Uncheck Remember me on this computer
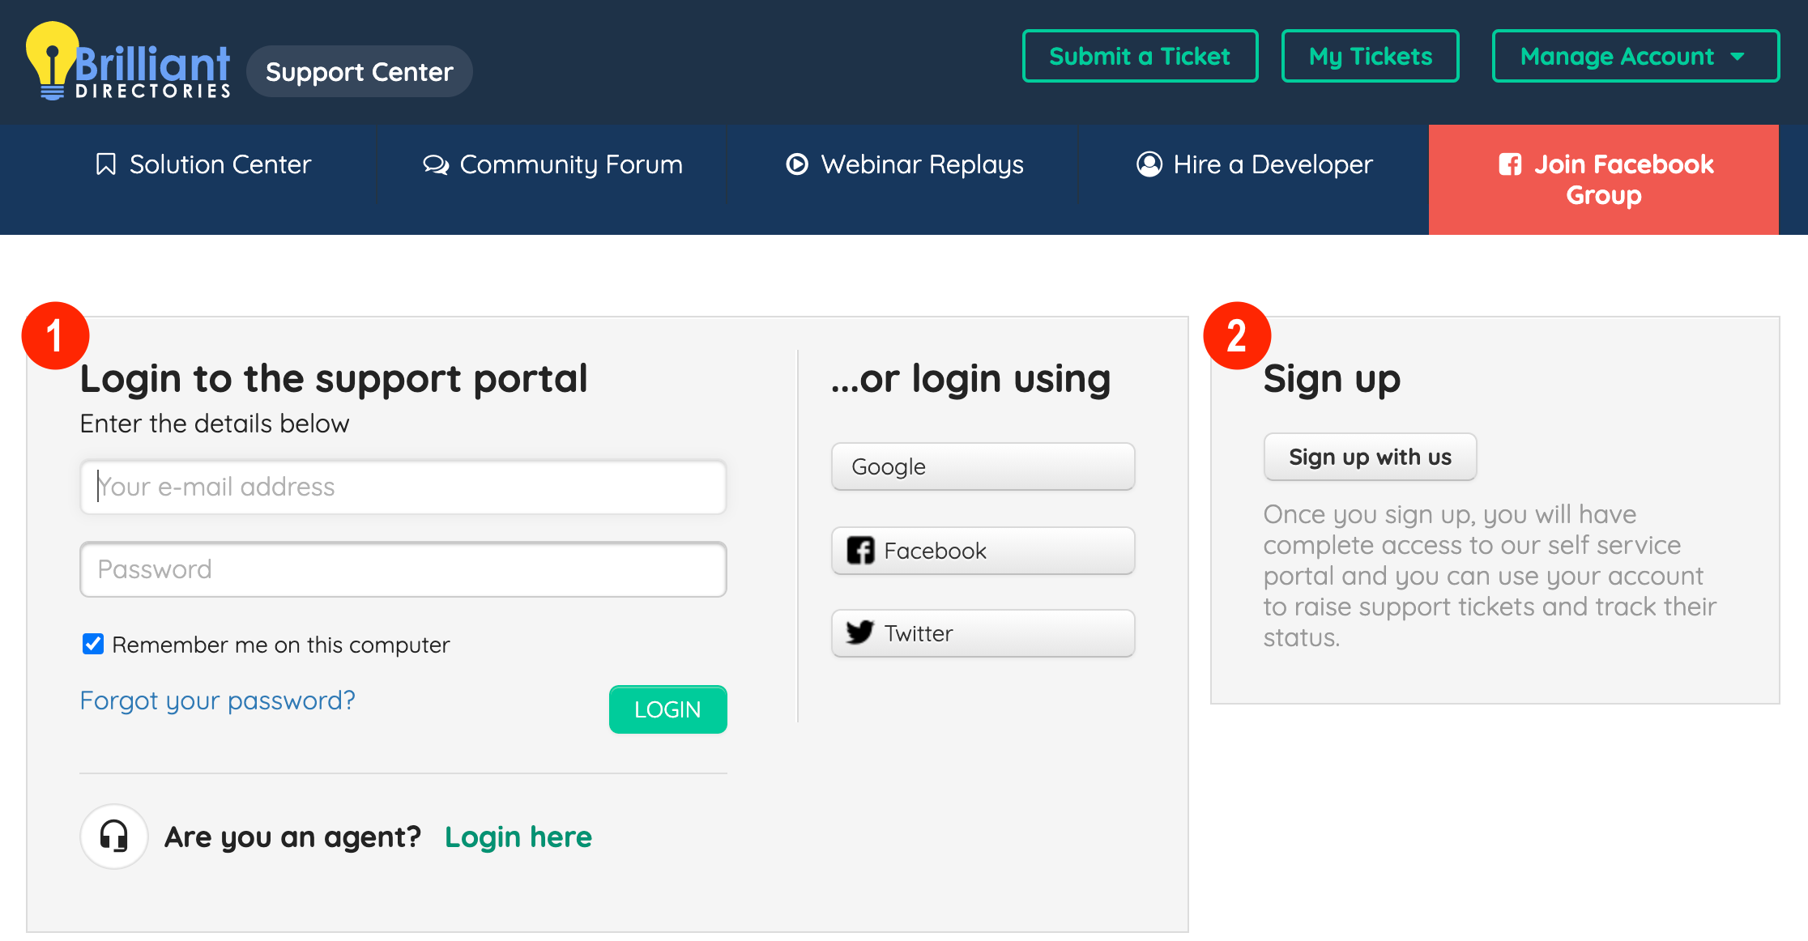Image resolution: width=1808 pixels, height=941 pixels. pos(93,645)
